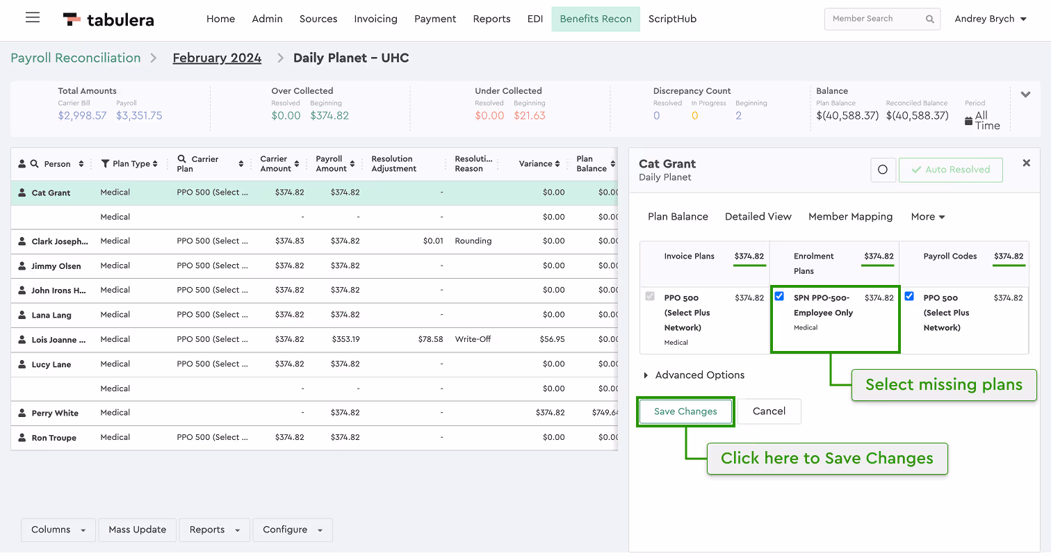The height and width of the screenshot is (556, 1051).
Task: Open EDI menu
Action: tap(535, 19)
